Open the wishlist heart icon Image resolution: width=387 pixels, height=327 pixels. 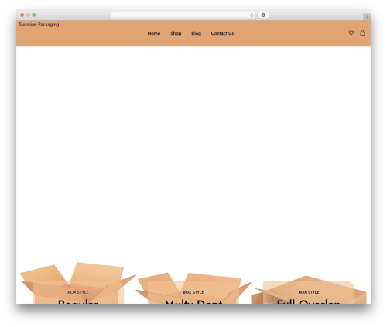pyautogui.click(x=351, y=32)
